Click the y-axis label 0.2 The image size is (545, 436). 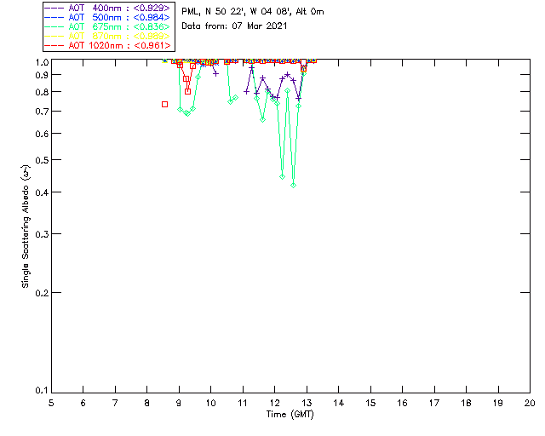pos(42,293)
